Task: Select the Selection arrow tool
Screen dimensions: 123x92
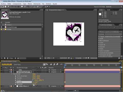Action: pos(3,7)
